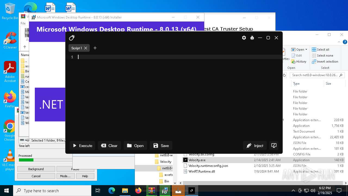348x196 pixels.
Task: Open Velocity settings gear icon
Action: (x=244, y=38)
